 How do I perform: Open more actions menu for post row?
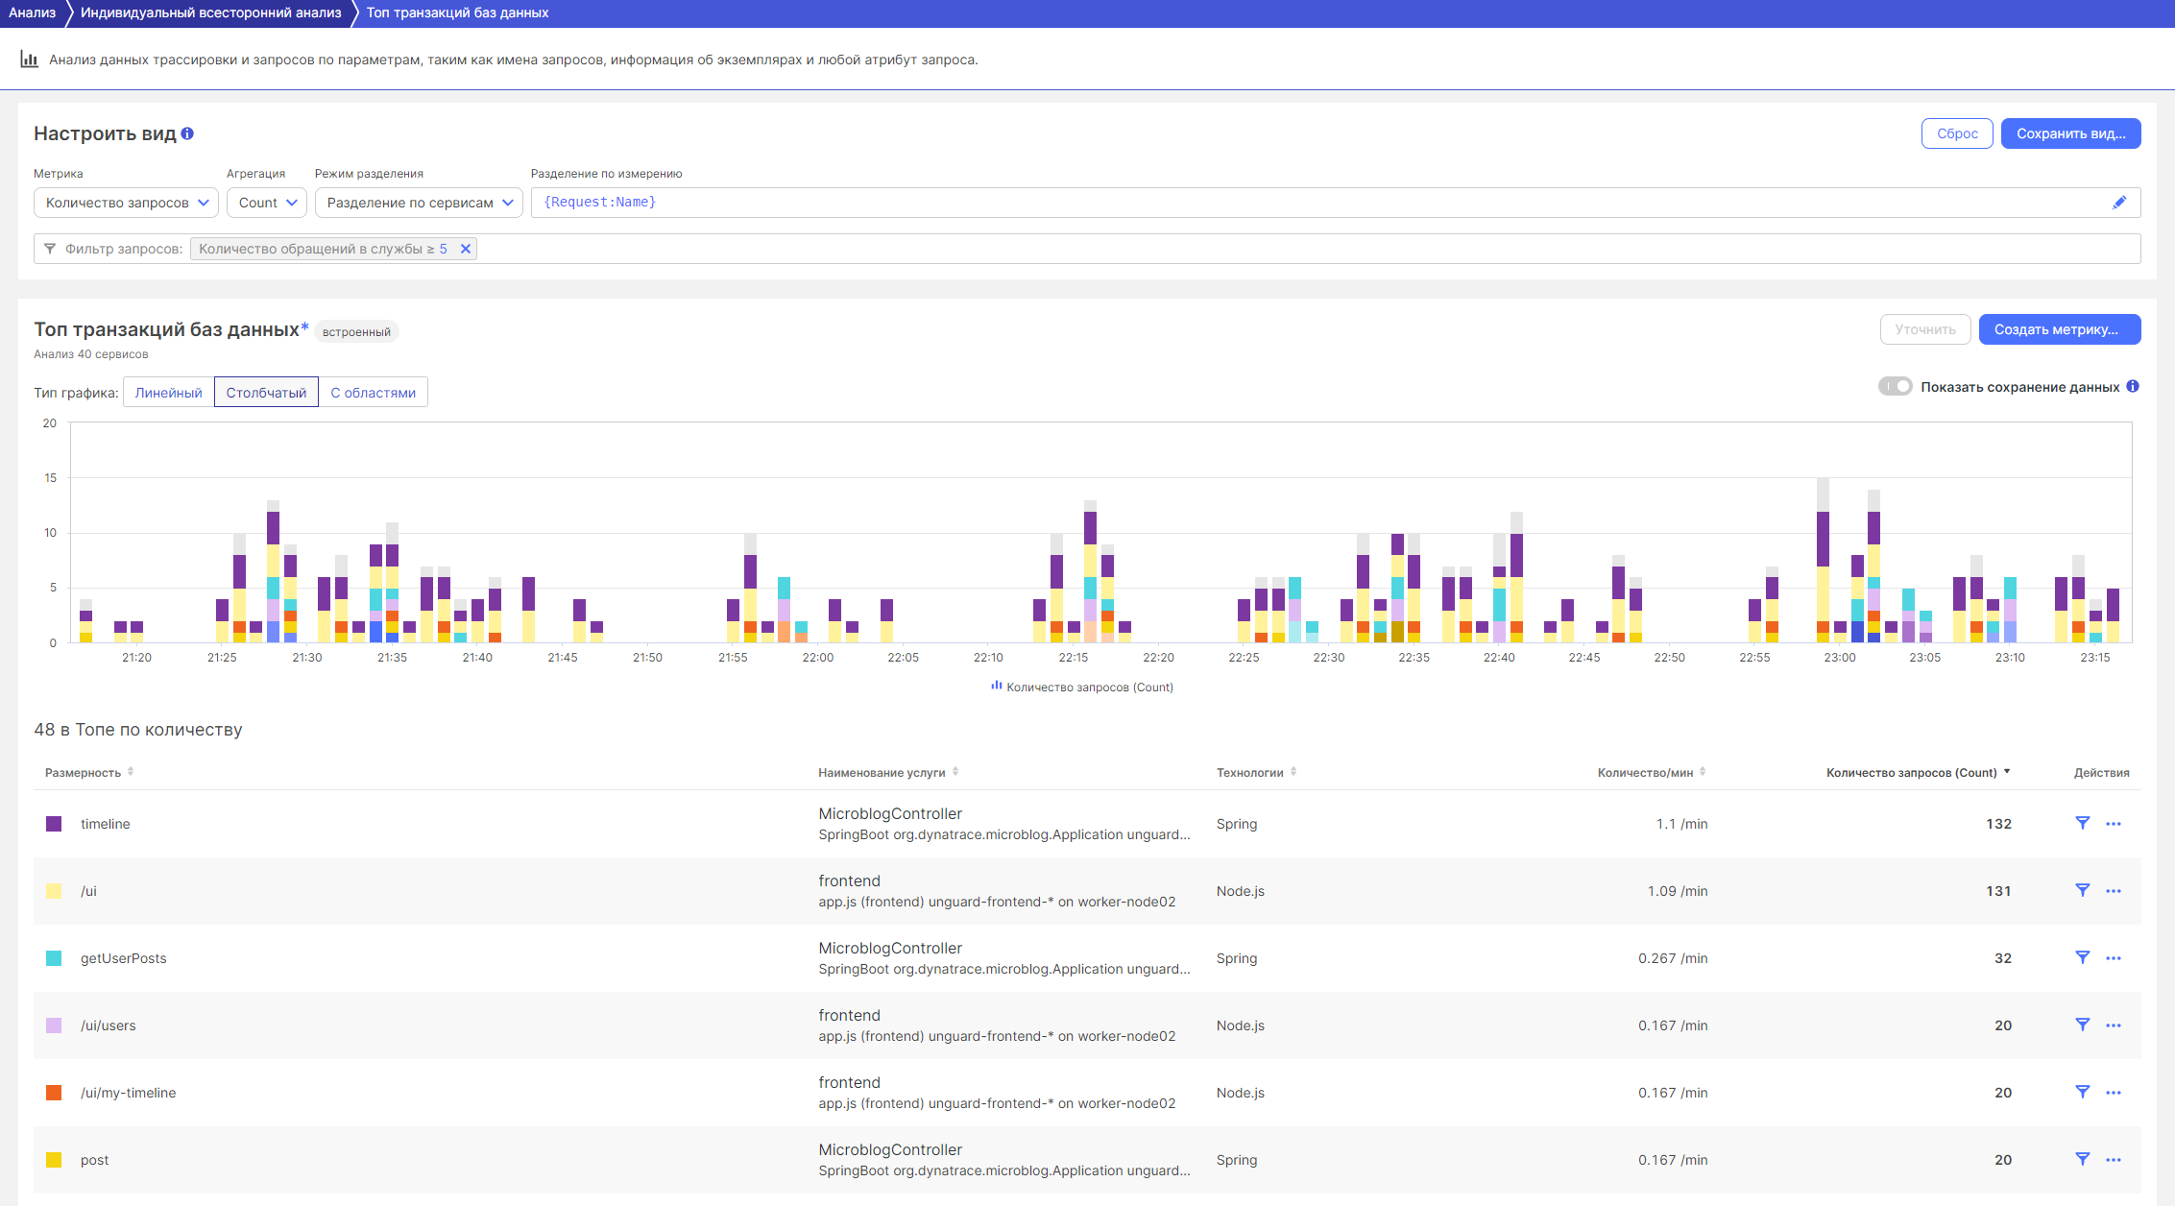coord(2114,1160)
